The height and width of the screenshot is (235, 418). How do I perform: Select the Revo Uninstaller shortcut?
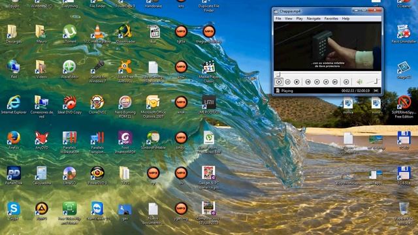pos(404,34)
